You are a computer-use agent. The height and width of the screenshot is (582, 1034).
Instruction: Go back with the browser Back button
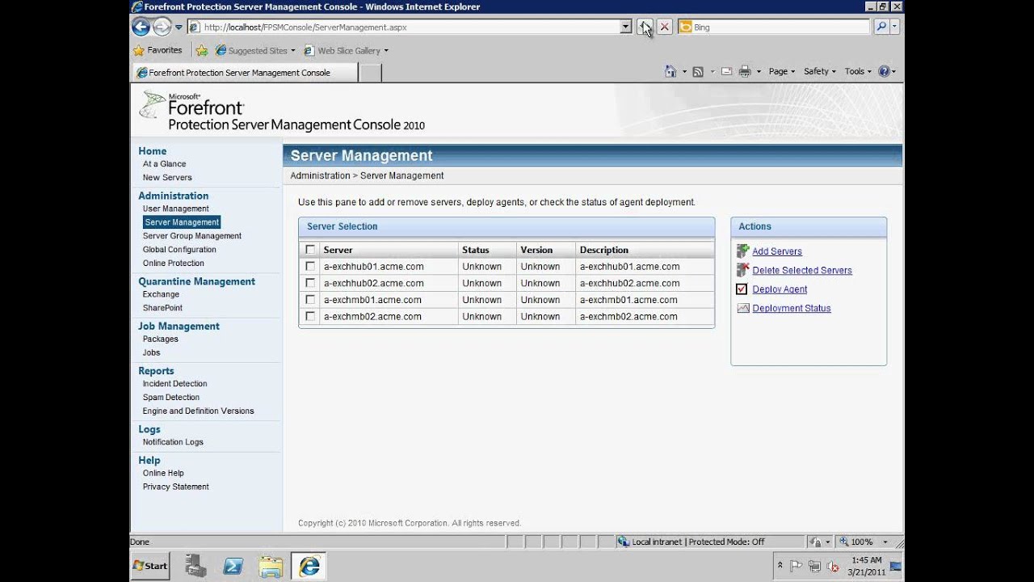pyautogui.click(x=141, y=27)
